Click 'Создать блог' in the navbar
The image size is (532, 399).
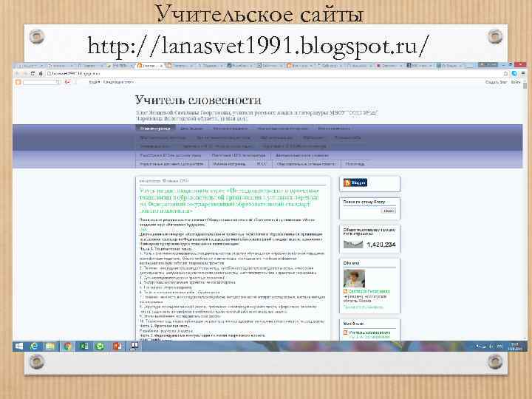(497, 82)
